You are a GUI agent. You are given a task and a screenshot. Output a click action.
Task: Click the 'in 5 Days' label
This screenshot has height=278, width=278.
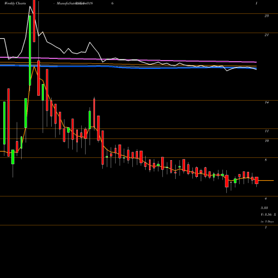point(267,221)
